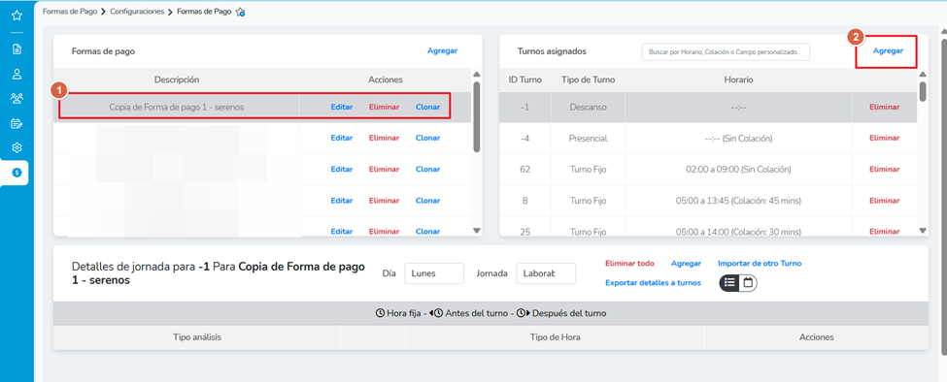Edit Copia de Forma de pago 1 - serenos
Screen dimensions: 947x382
point(342,107)
